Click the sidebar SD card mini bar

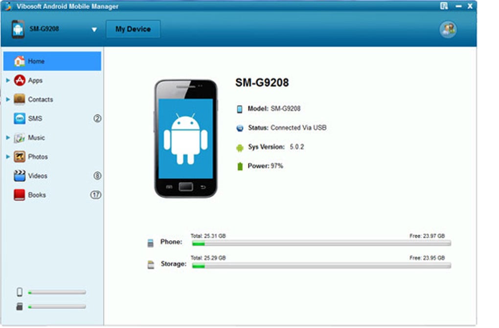57,307
